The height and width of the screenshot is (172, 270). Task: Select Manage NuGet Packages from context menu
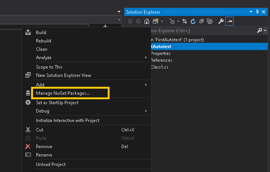(x=63, y=93)
